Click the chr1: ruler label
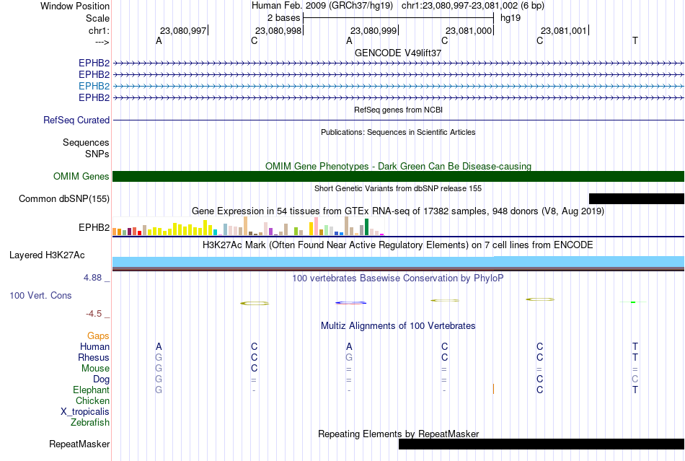 point(99,30)
